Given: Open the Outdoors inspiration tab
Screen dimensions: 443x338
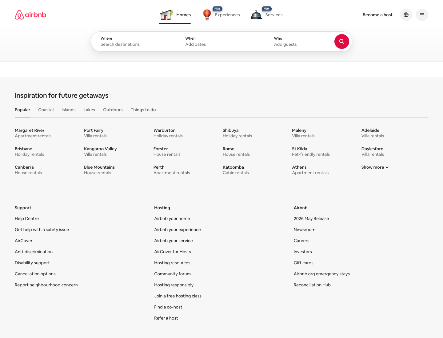Looking at the screenshot, I should click(x=113, y=110).
